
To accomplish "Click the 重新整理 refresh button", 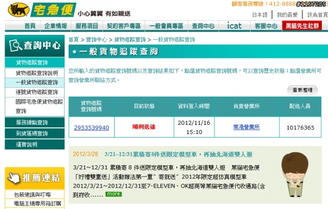I will click(302, 90).
